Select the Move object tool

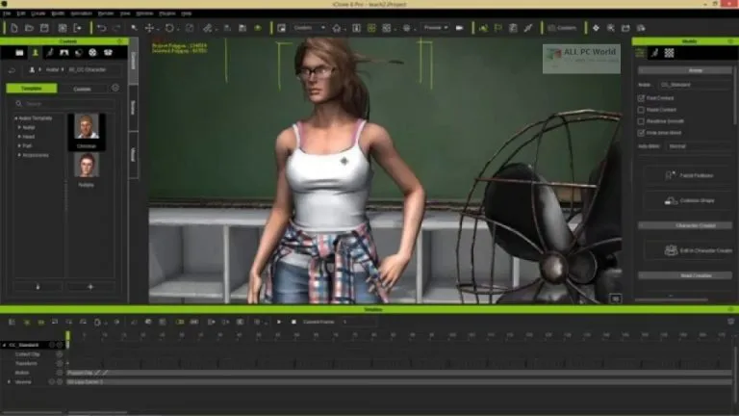tap(149, 28)
